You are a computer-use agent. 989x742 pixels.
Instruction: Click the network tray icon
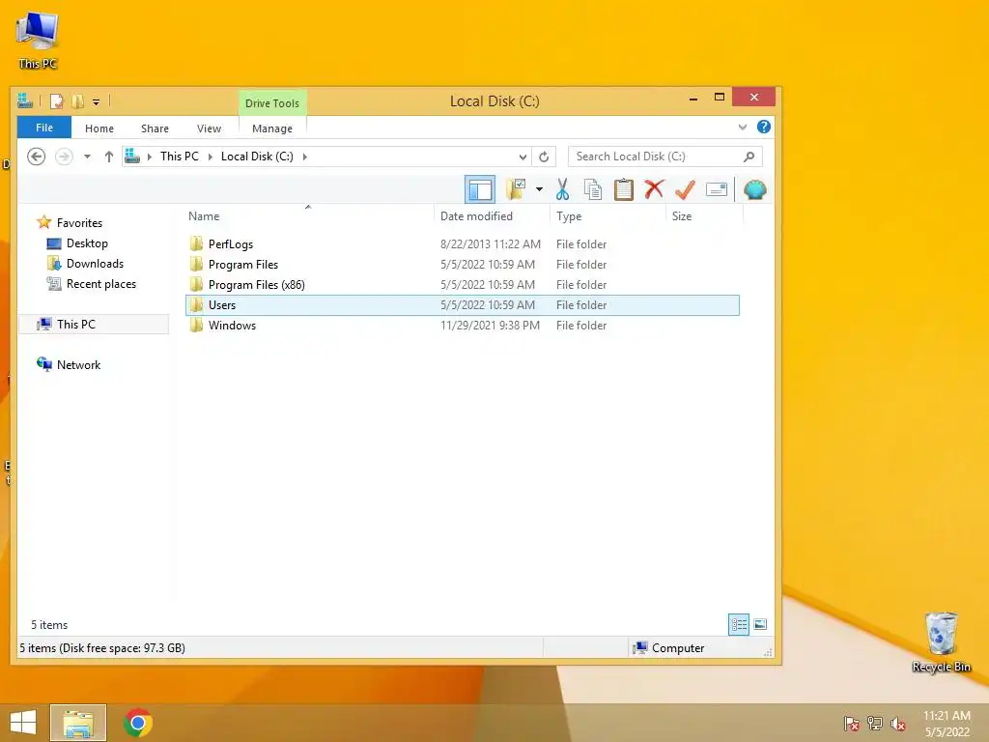pyautogui.click(x=875, y=723)
